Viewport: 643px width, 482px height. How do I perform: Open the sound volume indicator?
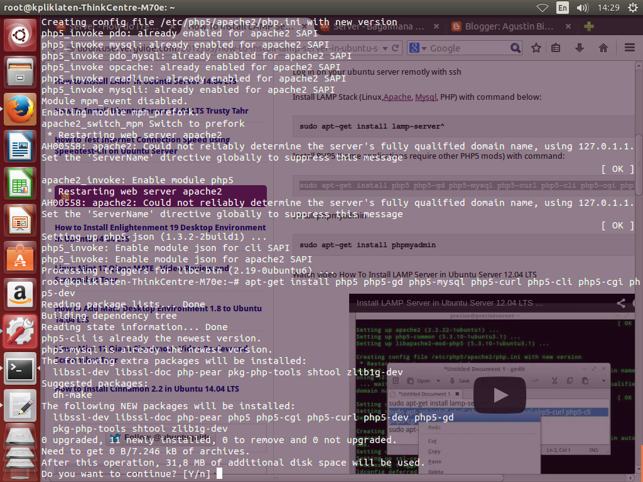point(582,8)
